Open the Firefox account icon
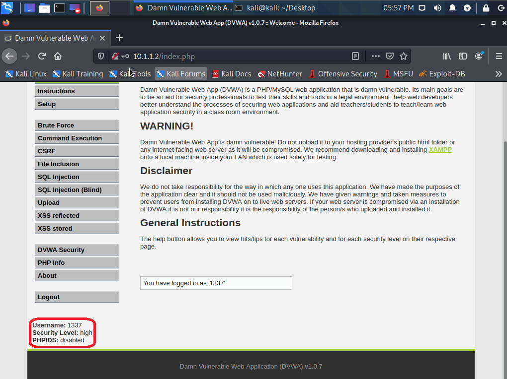Screen dimensions: 507x379 (x=479, y=56)
